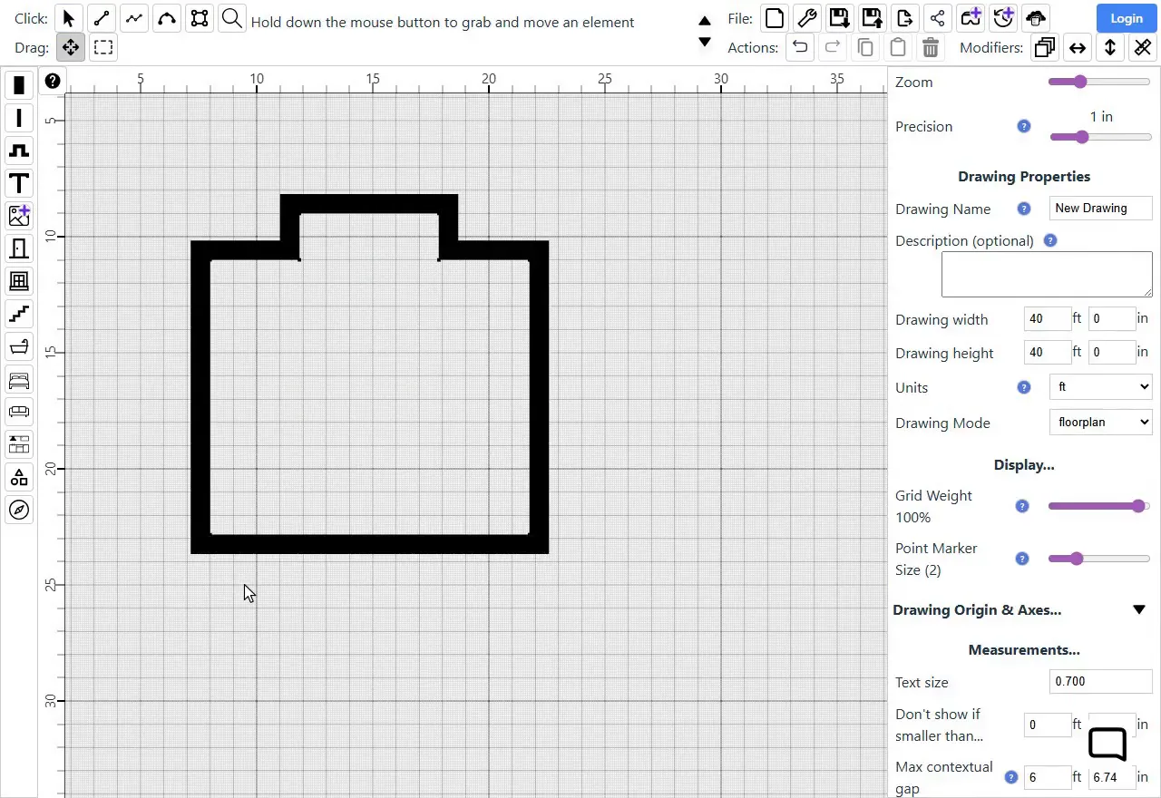
Task: Add a text label with the T tool
Action: 19,183
